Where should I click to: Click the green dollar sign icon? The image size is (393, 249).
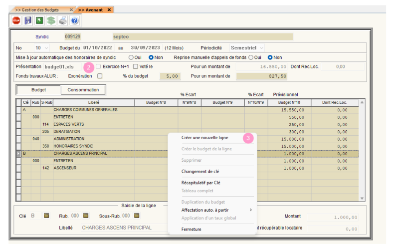click(x=51, y=20)
